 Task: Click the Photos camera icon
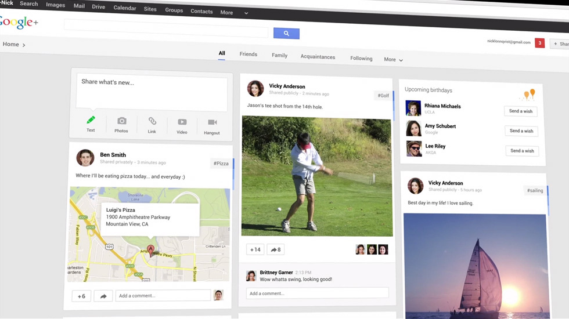121,121
